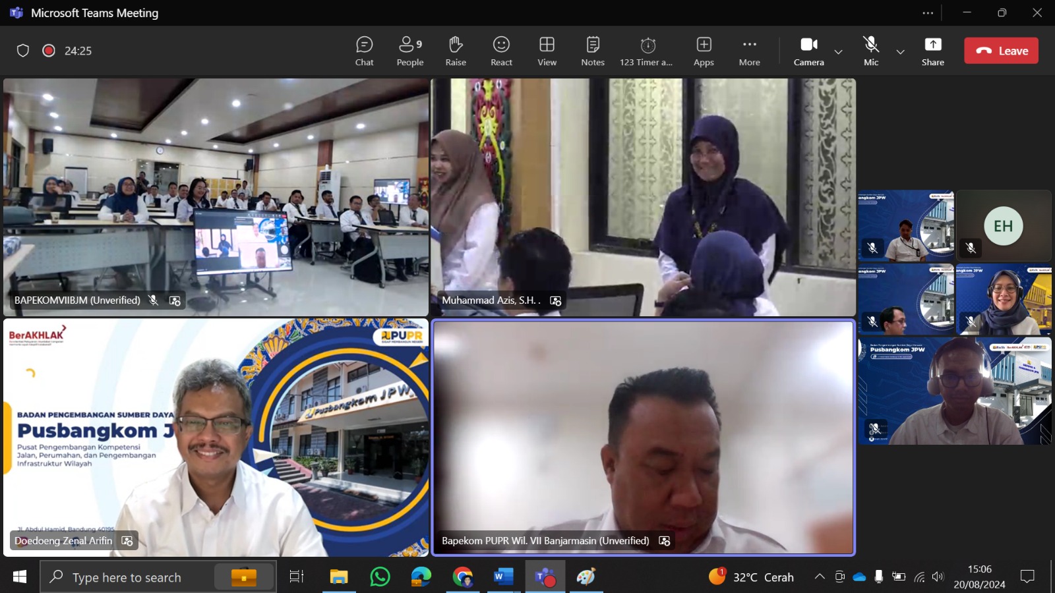Unmute the Mic
This screenshot has width=1055, height=593.
tap(871, 51)
